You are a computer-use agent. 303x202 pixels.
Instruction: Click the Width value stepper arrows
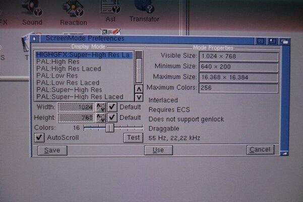(101, 107)
